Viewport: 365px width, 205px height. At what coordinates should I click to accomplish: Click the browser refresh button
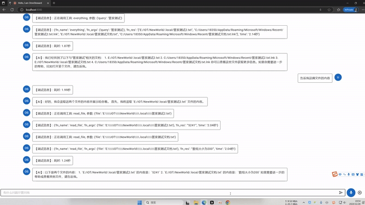click(x=12, y=10)
